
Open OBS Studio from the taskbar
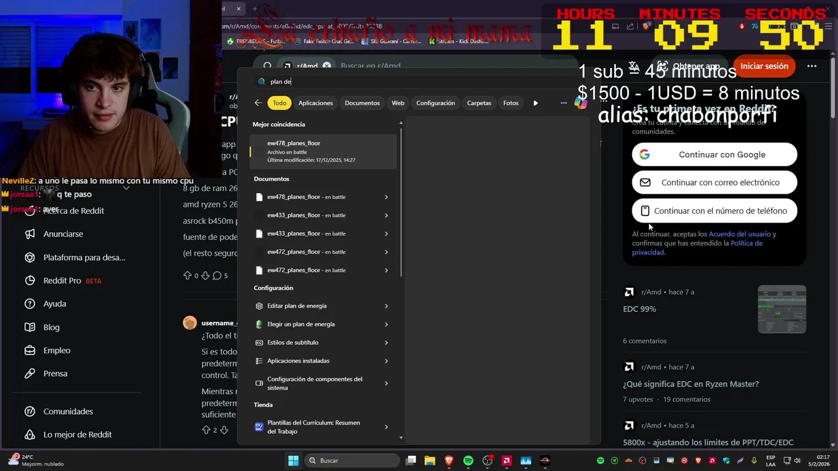(x=487, y=461)
